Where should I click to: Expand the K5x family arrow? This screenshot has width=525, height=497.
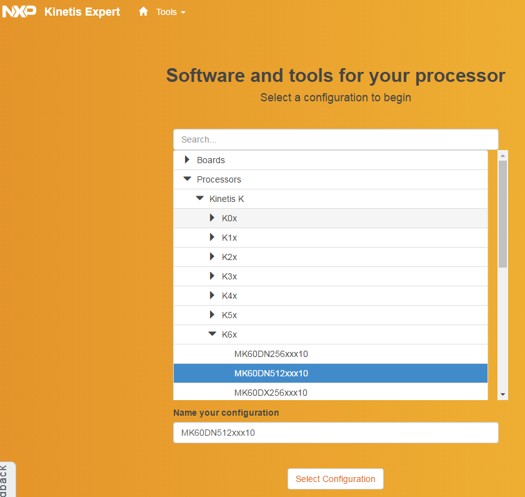coord(212,314)
